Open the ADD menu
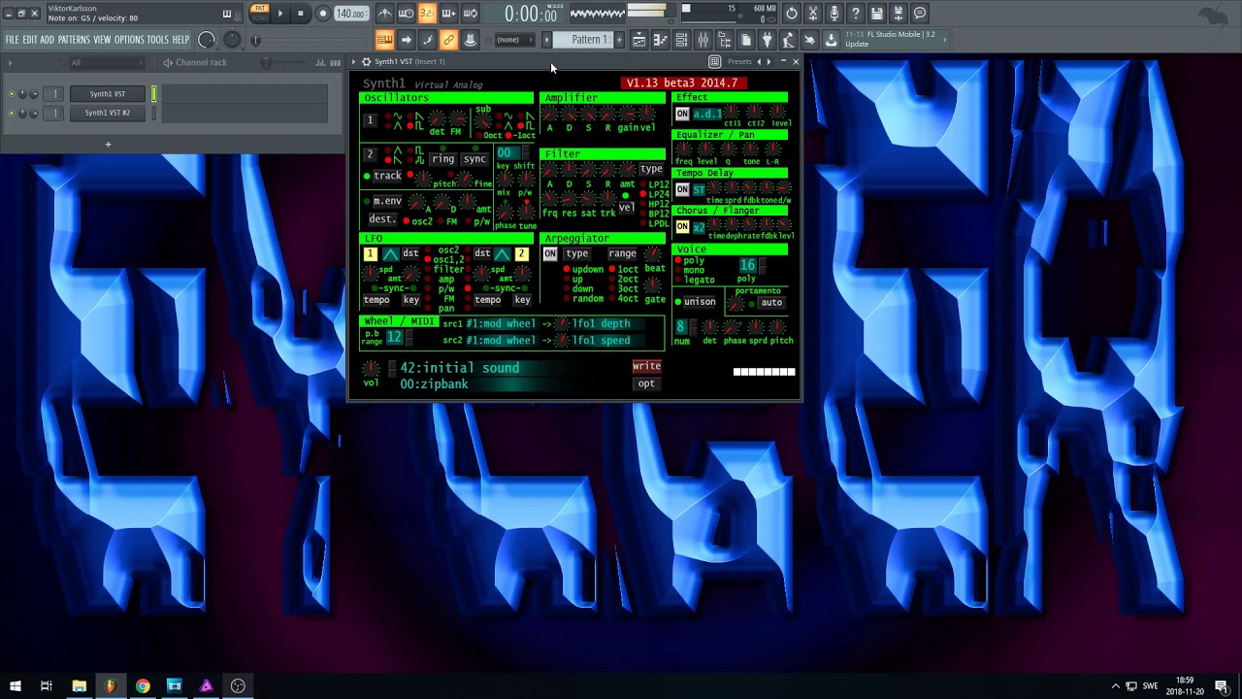This screenshot has width=1242, height=699. point(48,40)
